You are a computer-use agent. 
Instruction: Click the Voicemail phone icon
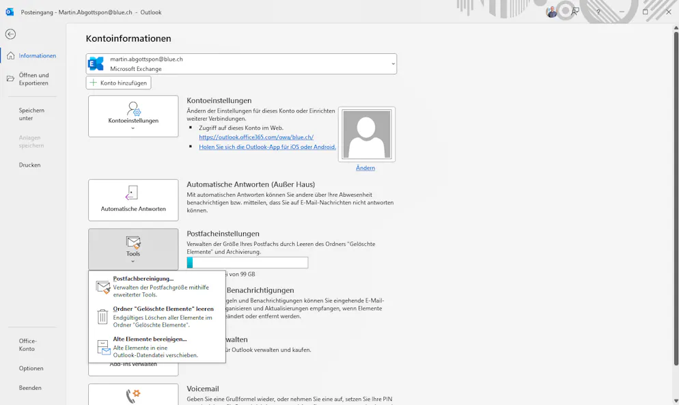pos(133,395)
